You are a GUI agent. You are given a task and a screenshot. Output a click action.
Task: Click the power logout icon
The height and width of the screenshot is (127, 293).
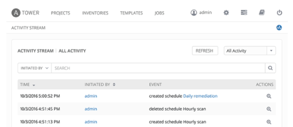pyautogui.click(x=279, y=13)
